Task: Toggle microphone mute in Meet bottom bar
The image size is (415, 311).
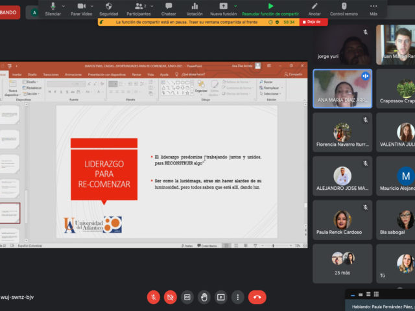Action: [x=154, y=297]
